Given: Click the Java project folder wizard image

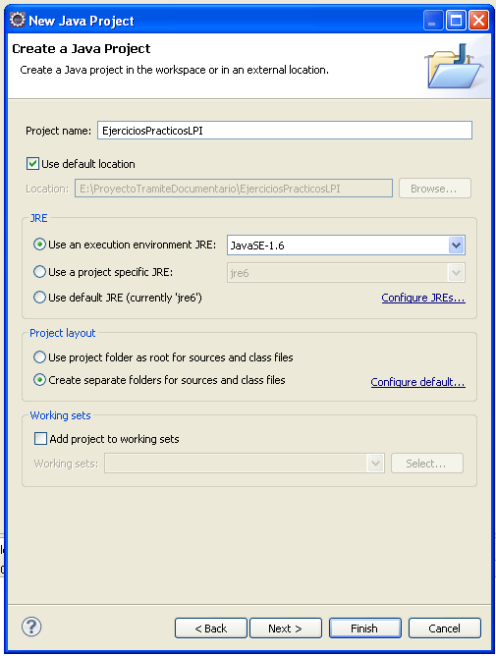Looking at the screenshot, I should [454, 66].
